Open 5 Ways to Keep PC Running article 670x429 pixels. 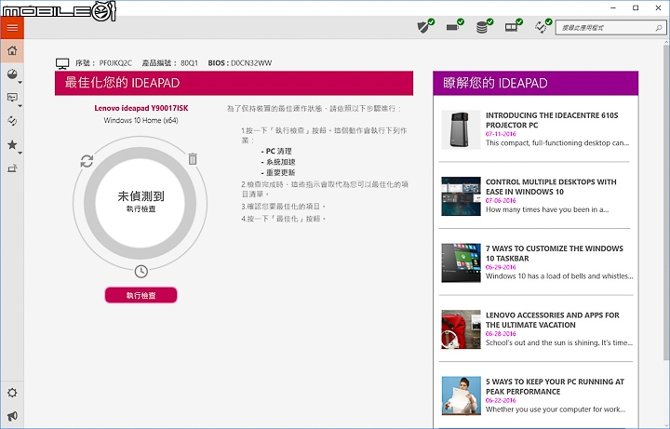tap(555, 387)
